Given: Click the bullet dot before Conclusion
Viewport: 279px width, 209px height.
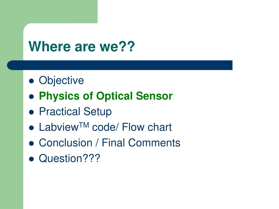Looking at the screenshot, I should [x=31, y=143].
